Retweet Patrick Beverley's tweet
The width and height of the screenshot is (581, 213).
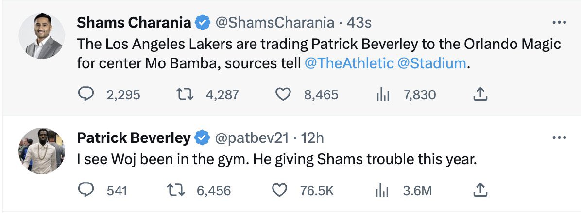pyautogui.click(x=176, y=190)
